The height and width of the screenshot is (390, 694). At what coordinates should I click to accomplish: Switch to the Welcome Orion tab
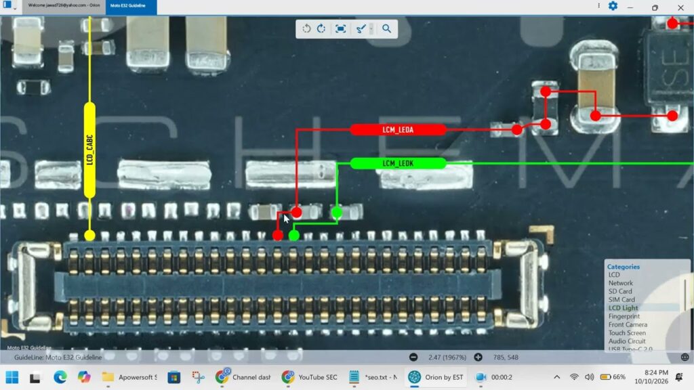pos(64,5)
